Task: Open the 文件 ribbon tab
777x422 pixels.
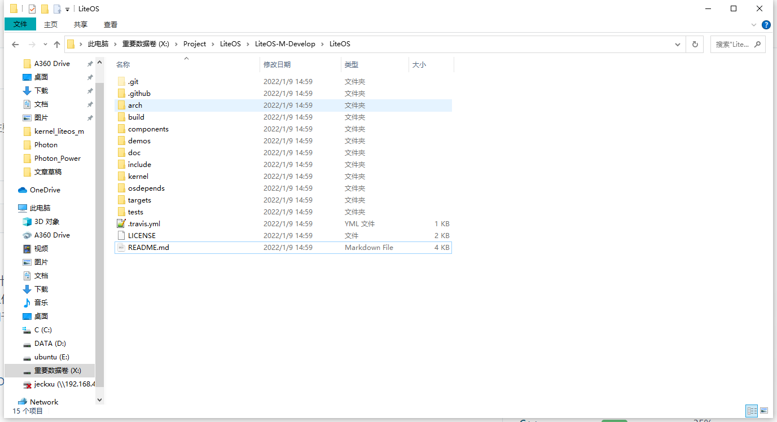Action: [20, 24]
